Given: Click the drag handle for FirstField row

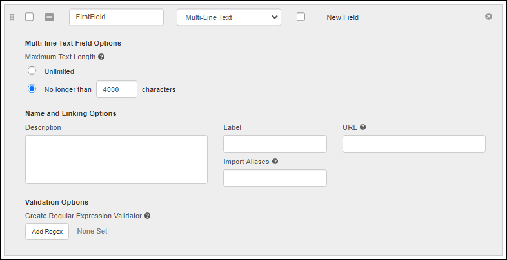Looking at the screenshot, I should (x=12, y=17).
